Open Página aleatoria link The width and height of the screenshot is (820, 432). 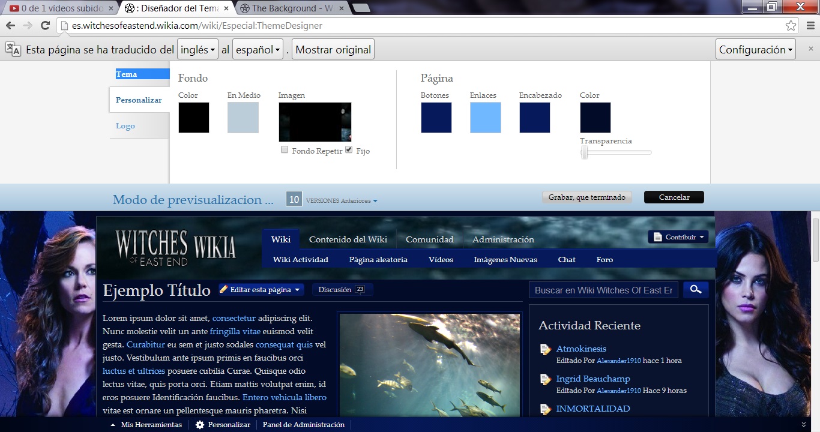pos(378,260)
